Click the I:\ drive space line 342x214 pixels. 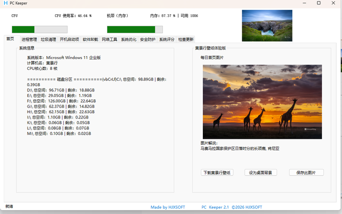coord(58,117)
